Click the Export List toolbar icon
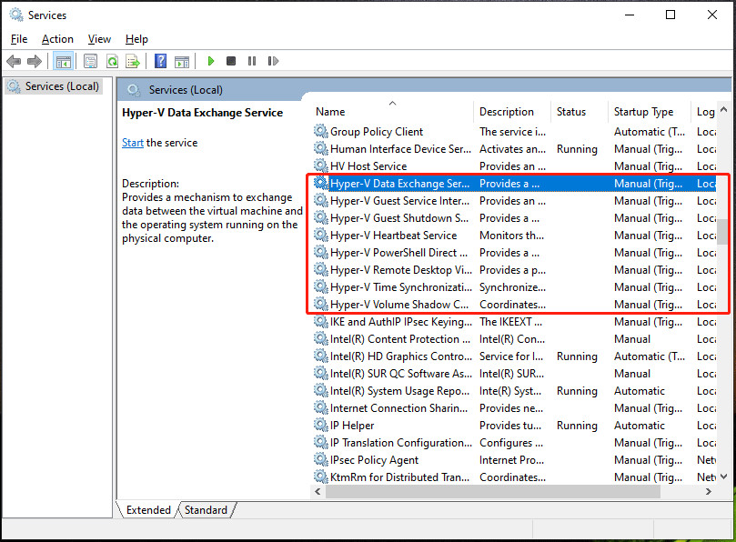This screenshot has width=736, height=542. pyautogui.click(x=133, y=61)
